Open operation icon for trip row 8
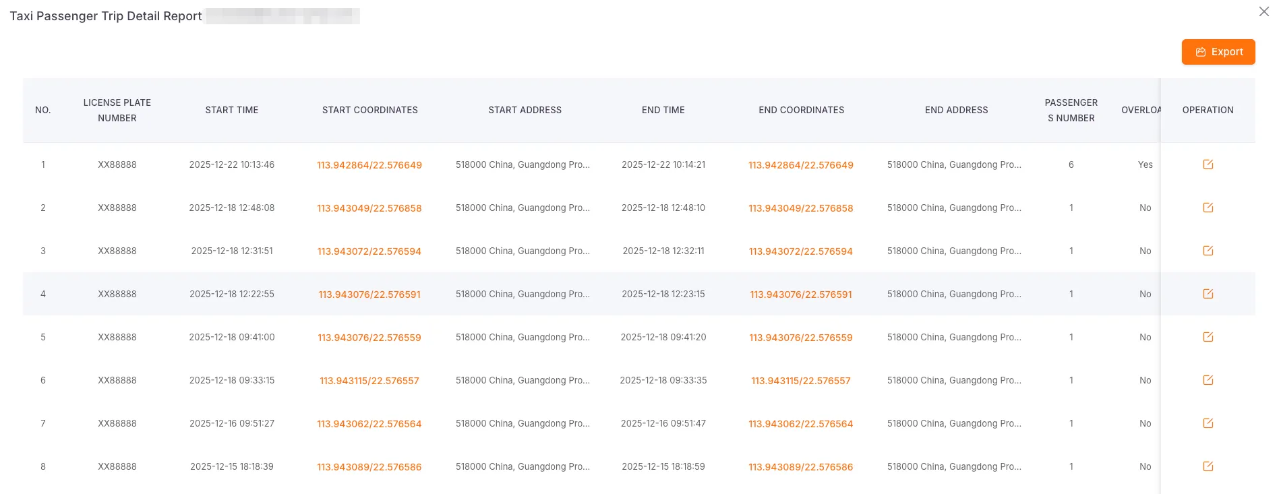This screenshot has width=1279, height=494. tap(1208, 466)
